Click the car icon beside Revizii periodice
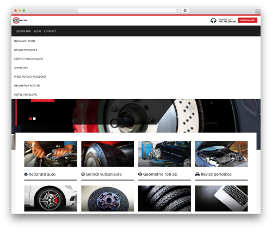Viewport: 272px width, 230px height. point(197,174)
